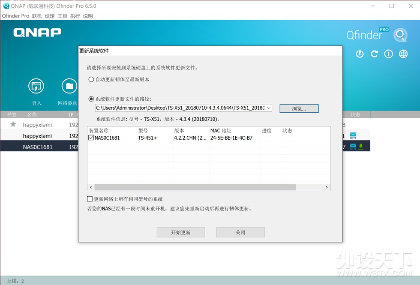This screenshot has width=420, height=285.
Task: Click the QNAP app icon in title bar
Action: (6, 6)
